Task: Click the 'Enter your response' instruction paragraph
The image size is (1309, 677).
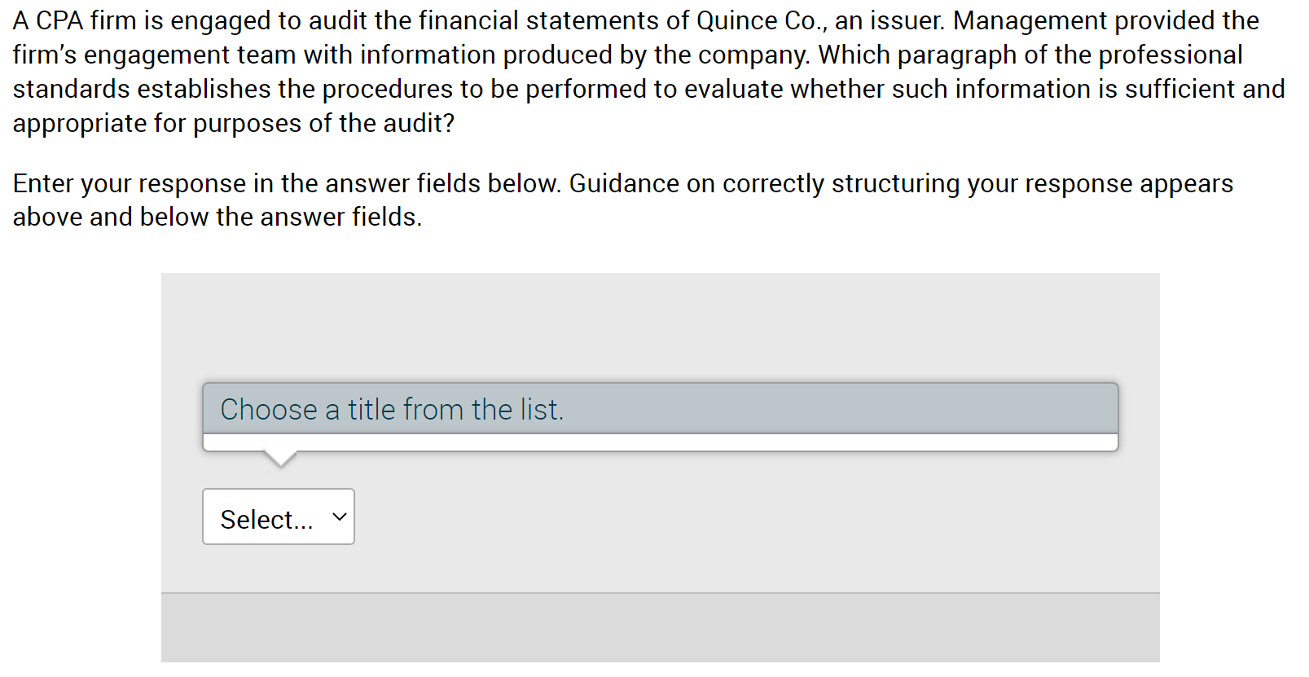Action: [623, 200]
